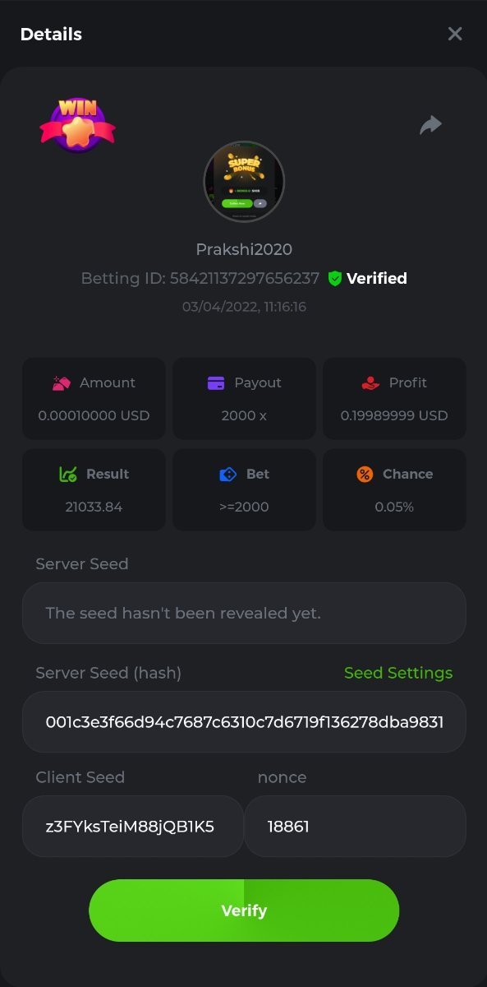This screenshot has height=987, width=487.
Task: Click the green Verified shield icon
Action: click(334, 279)
